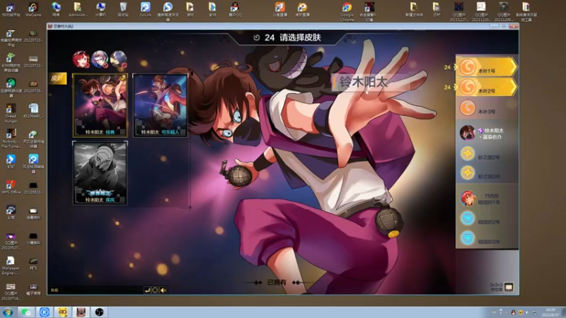Select the 木叶3号 player slot

(487, 108)
